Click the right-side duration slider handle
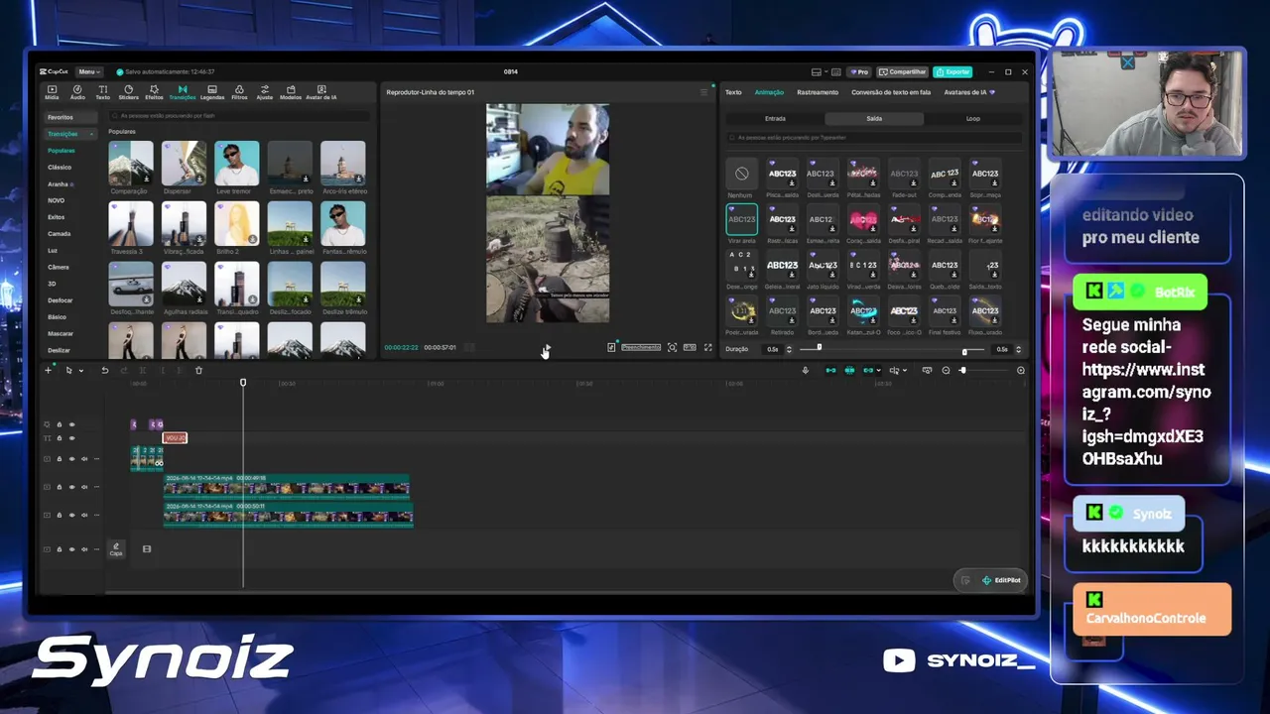 coord(964,351)
